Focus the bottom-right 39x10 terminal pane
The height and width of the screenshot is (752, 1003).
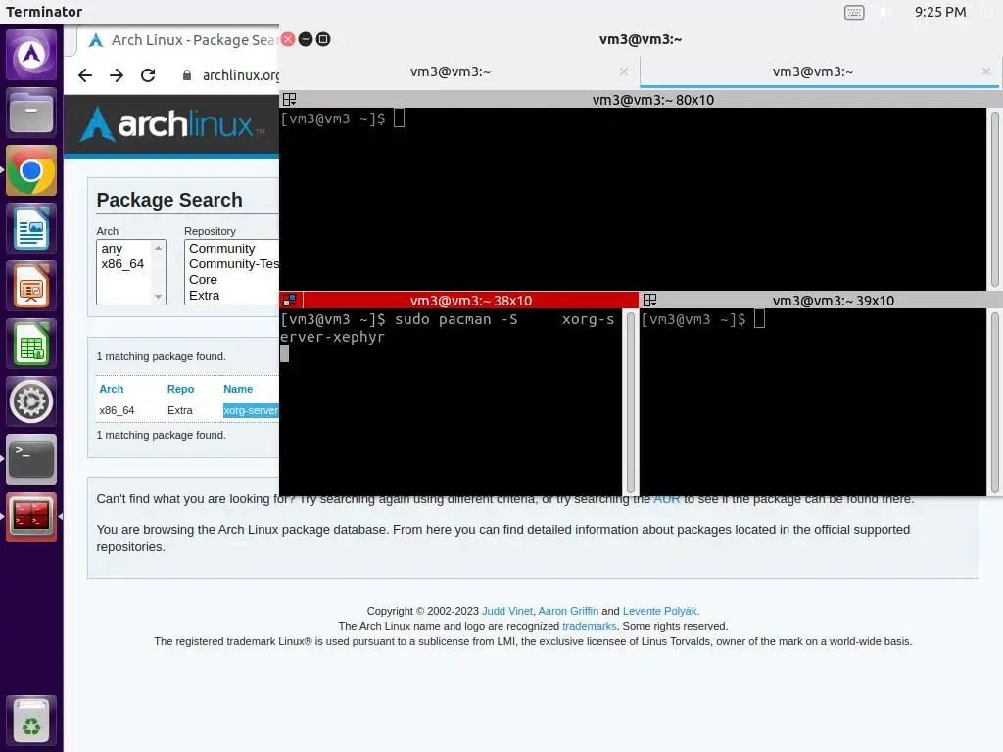click(813, 402)
